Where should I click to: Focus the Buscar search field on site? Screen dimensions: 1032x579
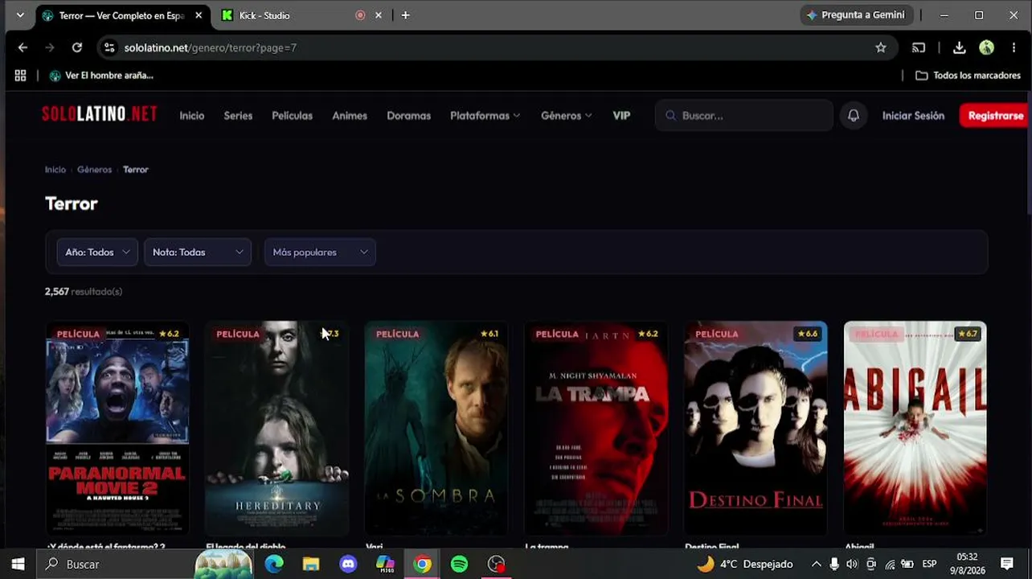(x=744, y=116)
